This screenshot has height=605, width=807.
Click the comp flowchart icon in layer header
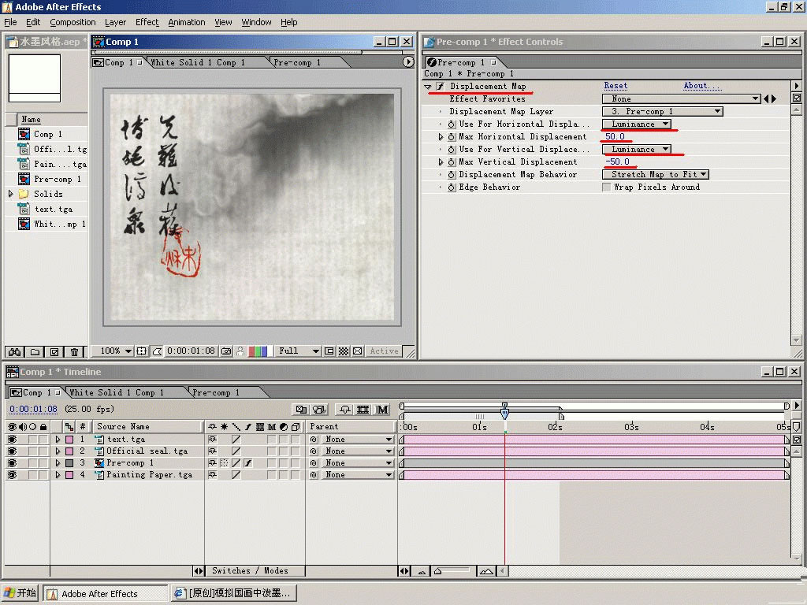point(69,427)
